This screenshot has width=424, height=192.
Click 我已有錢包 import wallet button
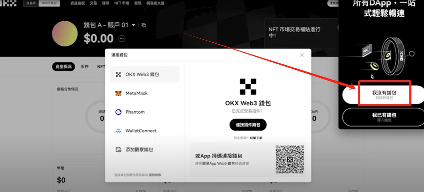click(384, 117)
